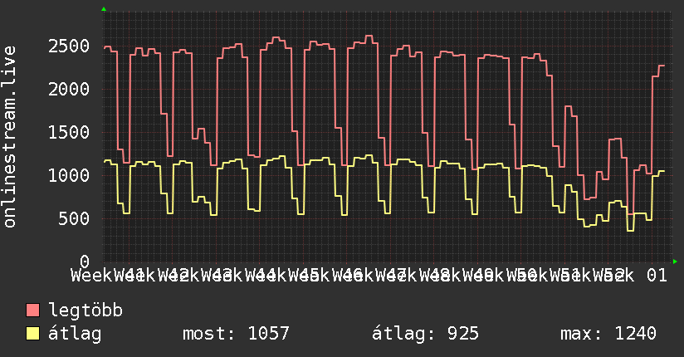Click the 500 y-axis label

74,218
